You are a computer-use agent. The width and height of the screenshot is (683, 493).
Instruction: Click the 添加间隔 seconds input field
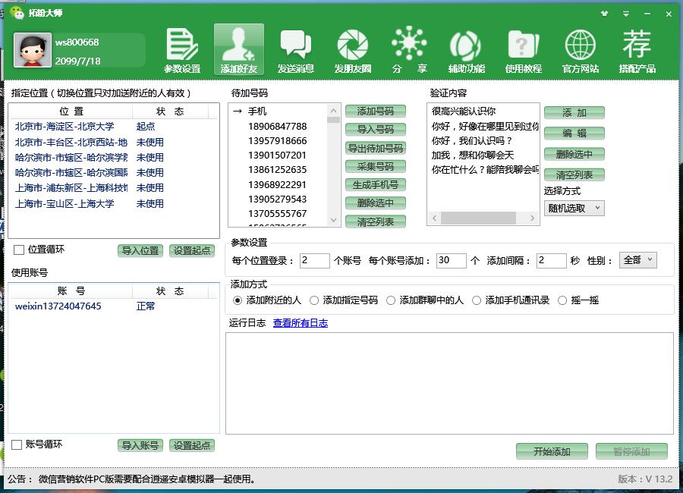(x=552, y=260)
